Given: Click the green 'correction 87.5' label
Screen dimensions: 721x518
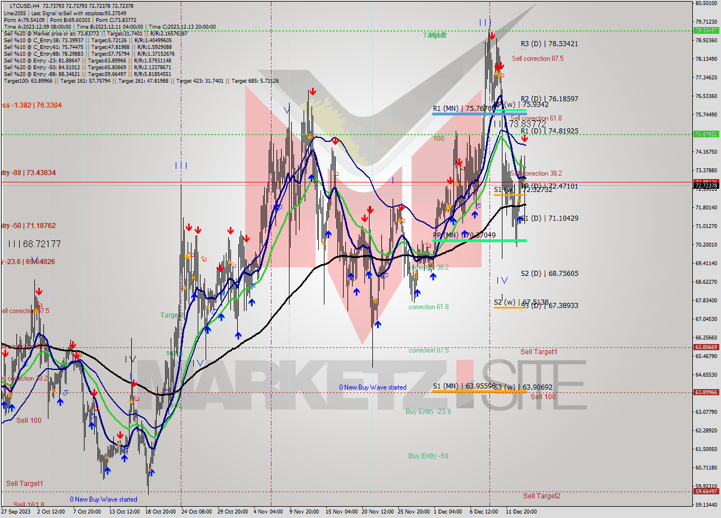Looking at the screenshot, I should click(x=429, y=350).
